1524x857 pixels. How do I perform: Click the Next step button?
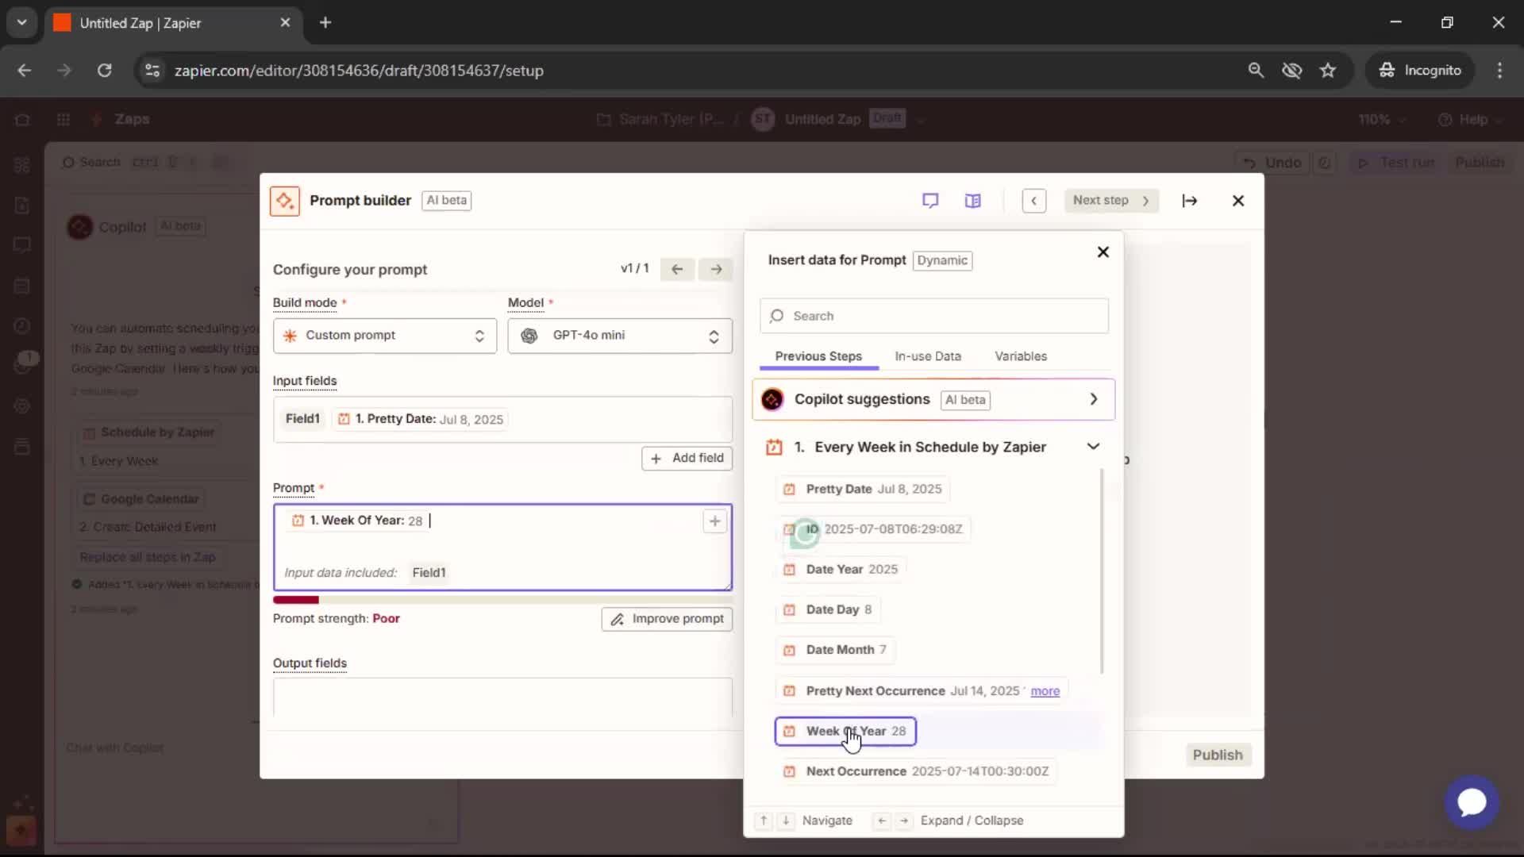click(x=1110, y=201)
